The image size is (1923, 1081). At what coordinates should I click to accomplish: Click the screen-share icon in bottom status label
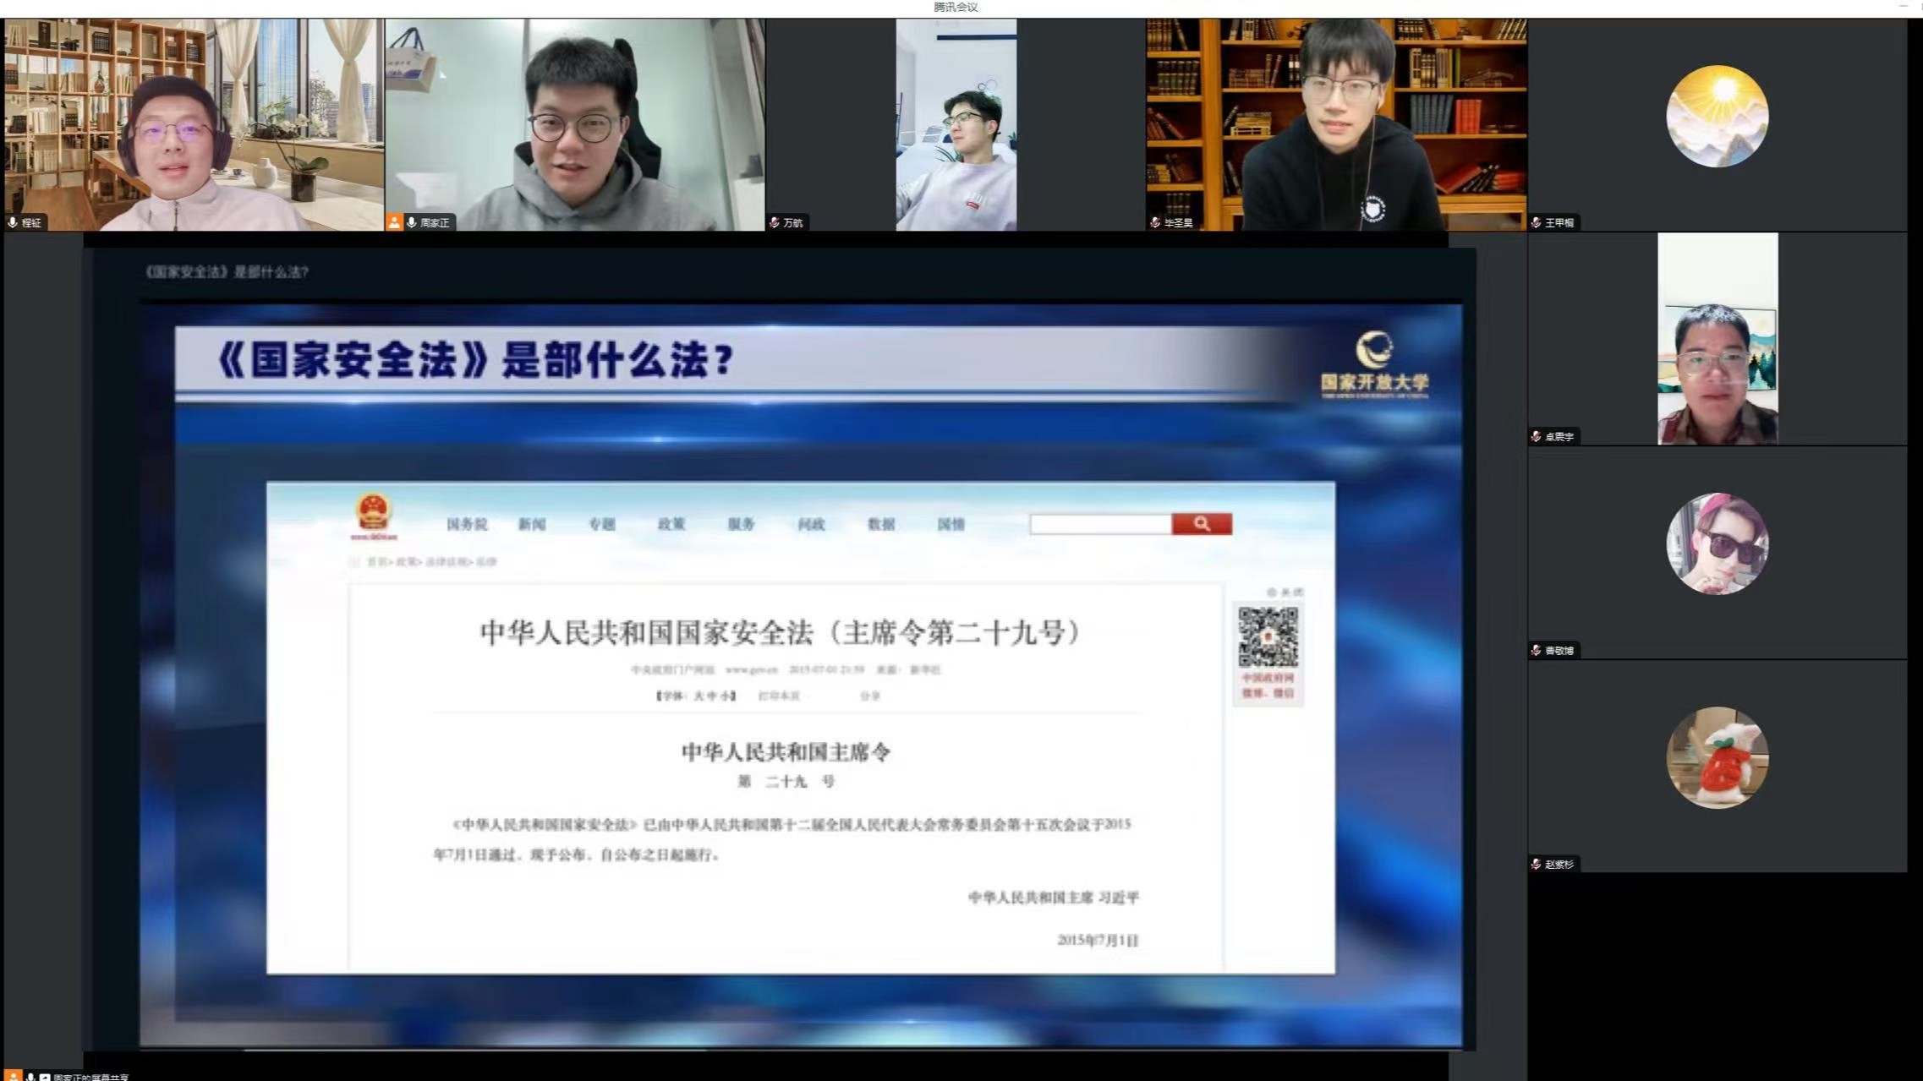[x=45, y=1077]
